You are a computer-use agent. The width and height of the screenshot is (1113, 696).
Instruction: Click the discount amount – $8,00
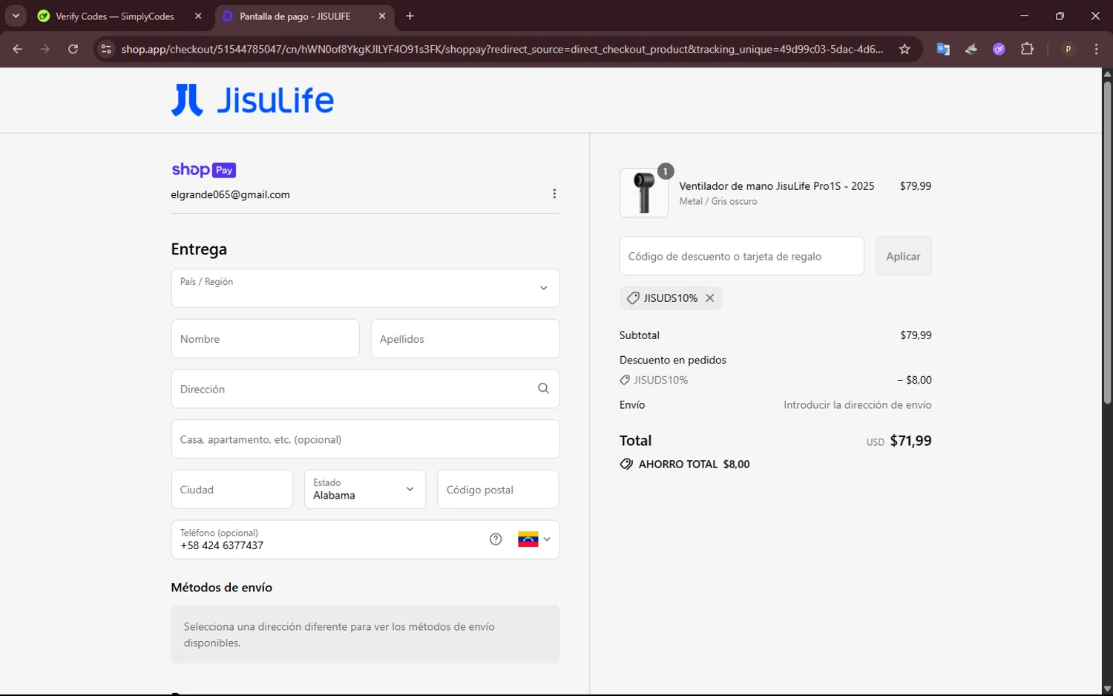[x=914, y=380]
